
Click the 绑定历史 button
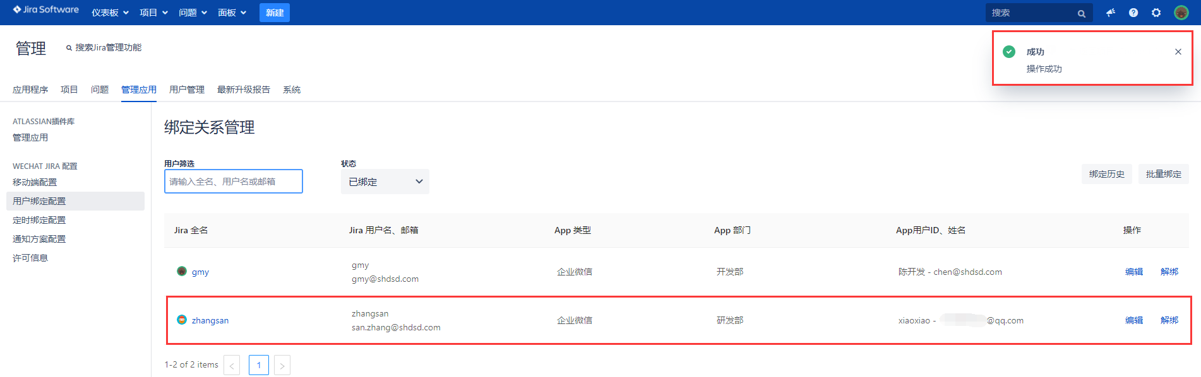[x=1106, y=174]
